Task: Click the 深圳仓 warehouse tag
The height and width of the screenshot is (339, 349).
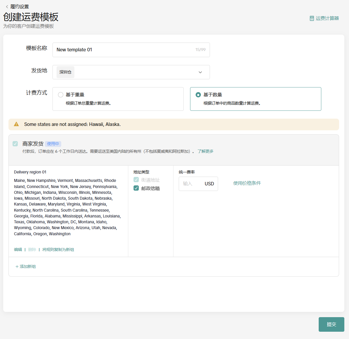Action: tap(65, 72)
